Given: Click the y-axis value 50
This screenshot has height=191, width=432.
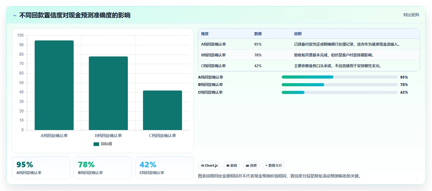Looking at the screenshot, I should point(22,83).
